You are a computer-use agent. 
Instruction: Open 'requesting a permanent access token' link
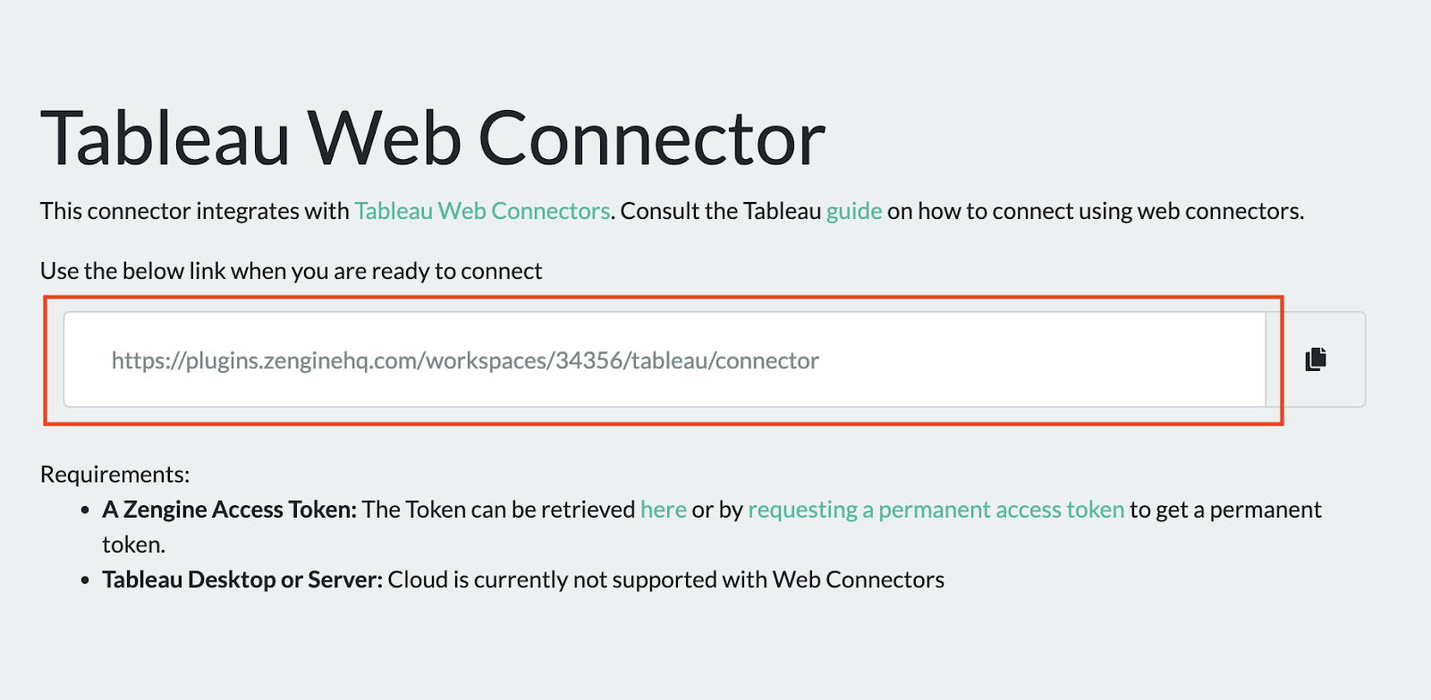tap(936, 510)
